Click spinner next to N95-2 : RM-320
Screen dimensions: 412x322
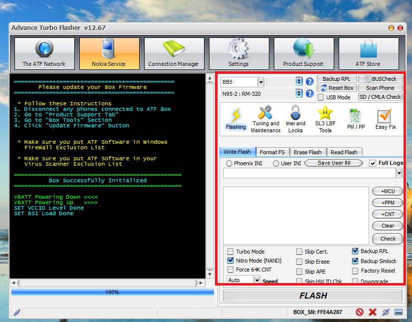299,93
